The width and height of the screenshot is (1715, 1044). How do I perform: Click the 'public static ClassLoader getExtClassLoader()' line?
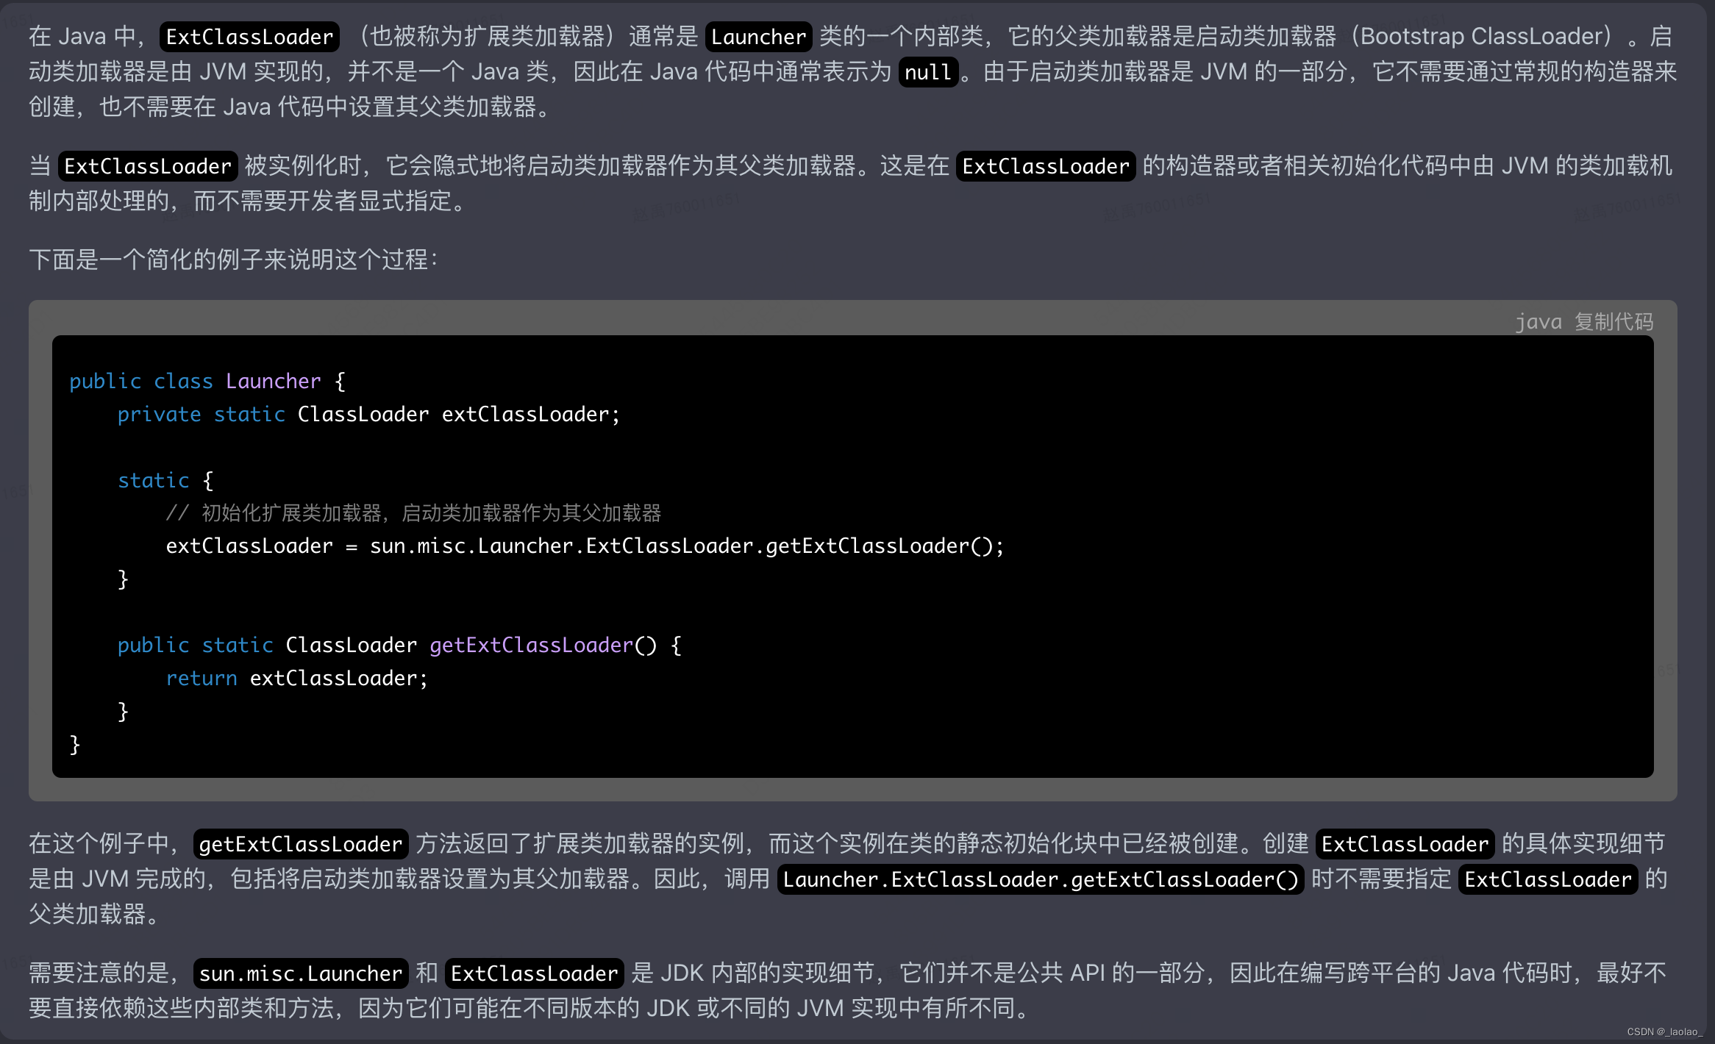399,645
